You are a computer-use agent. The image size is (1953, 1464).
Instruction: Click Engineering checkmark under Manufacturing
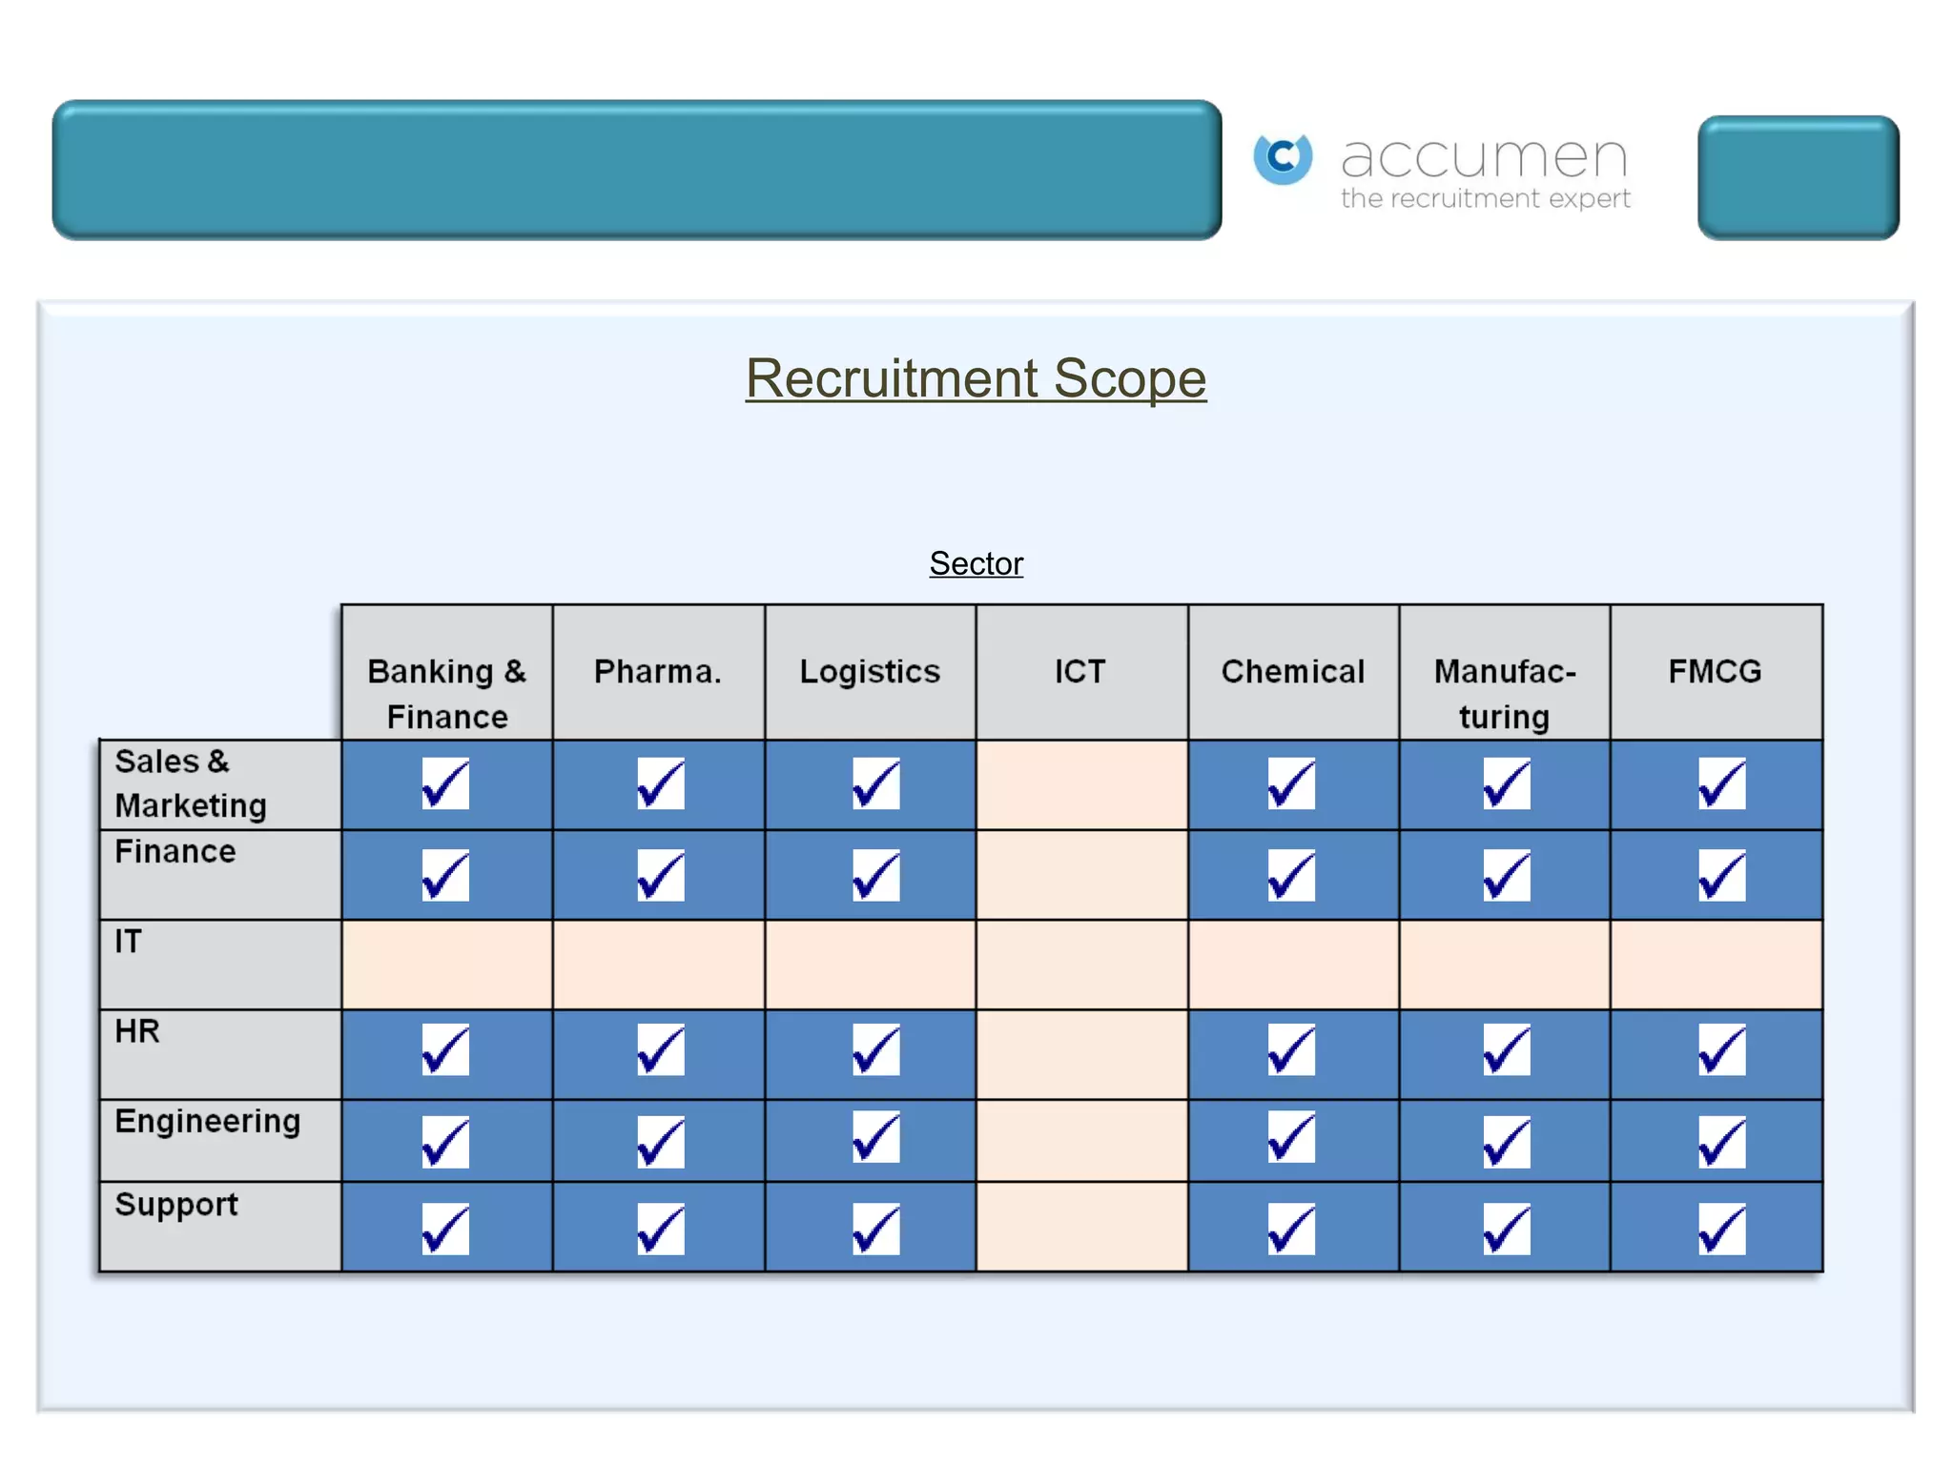point(1507,1142)
